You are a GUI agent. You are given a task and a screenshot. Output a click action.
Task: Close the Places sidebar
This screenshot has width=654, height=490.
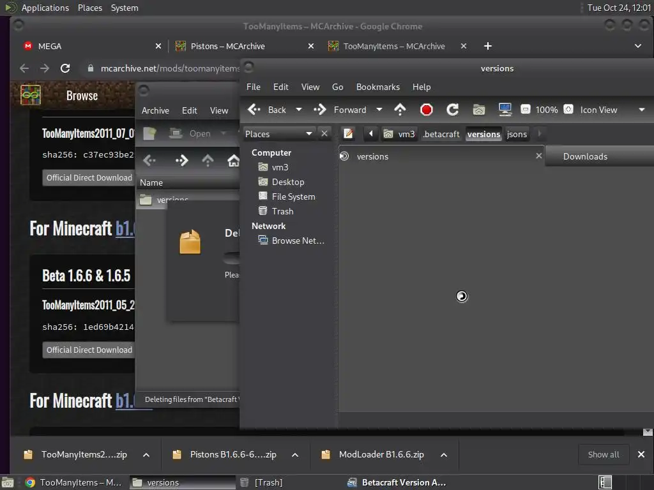coord(324,134)
